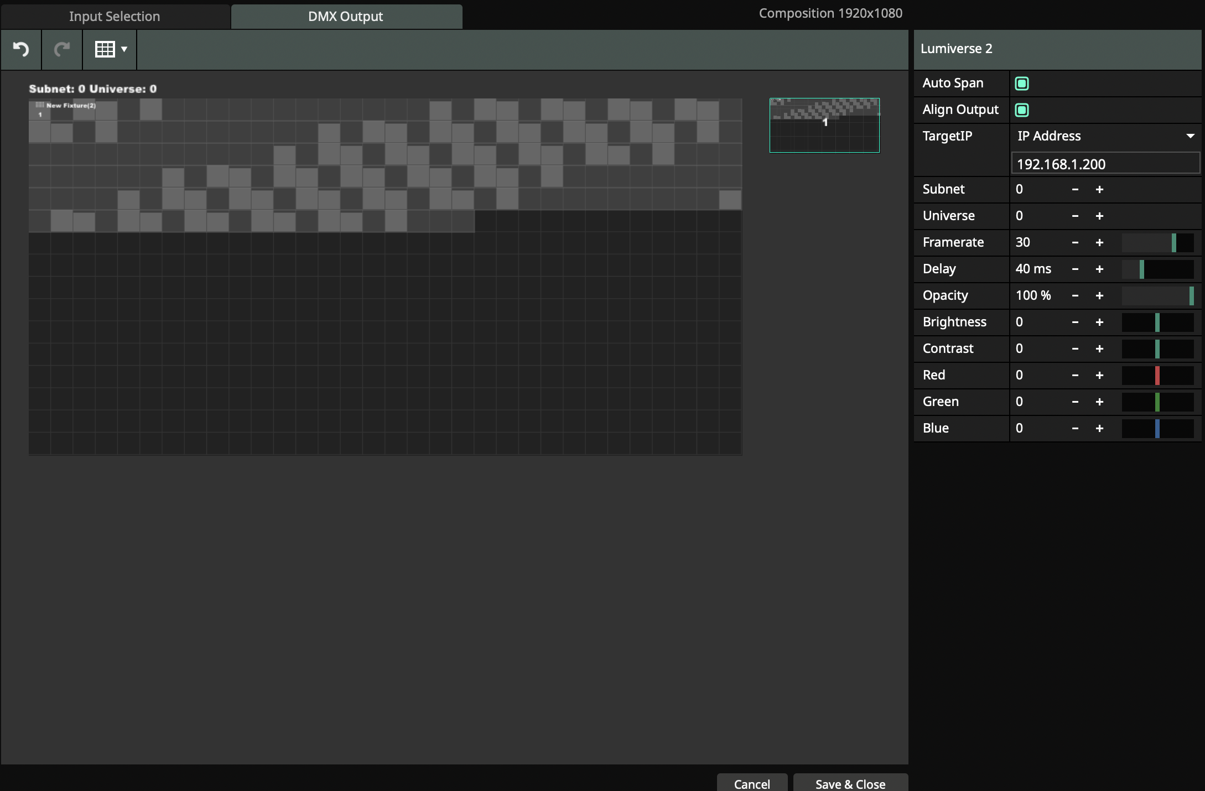Click minus to decrease Universe
Image resolution: width=1205 pixels, height=791 pixels.
coord(1075,216)
